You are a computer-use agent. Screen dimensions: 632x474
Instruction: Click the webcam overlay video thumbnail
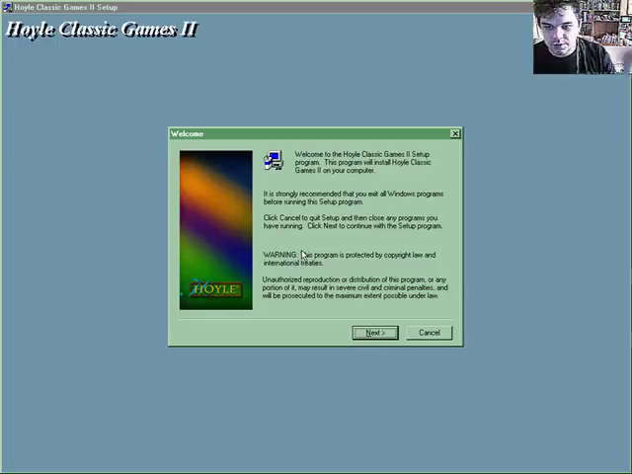click(x=582, y=38)
